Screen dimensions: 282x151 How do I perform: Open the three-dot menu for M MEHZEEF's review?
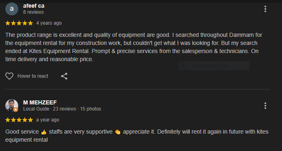pyautogui.click(x=265, y=106)
